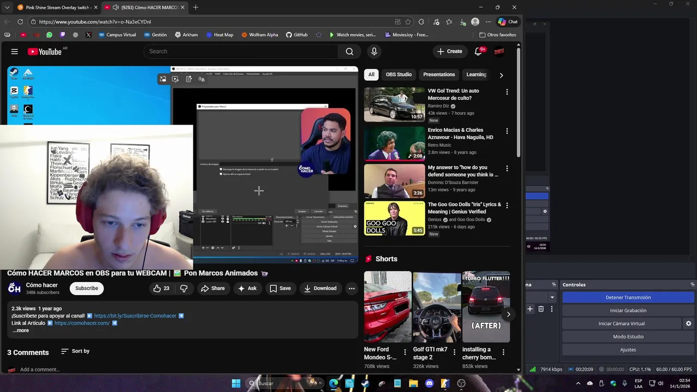Open the comohacer.com link

(82, 323)
